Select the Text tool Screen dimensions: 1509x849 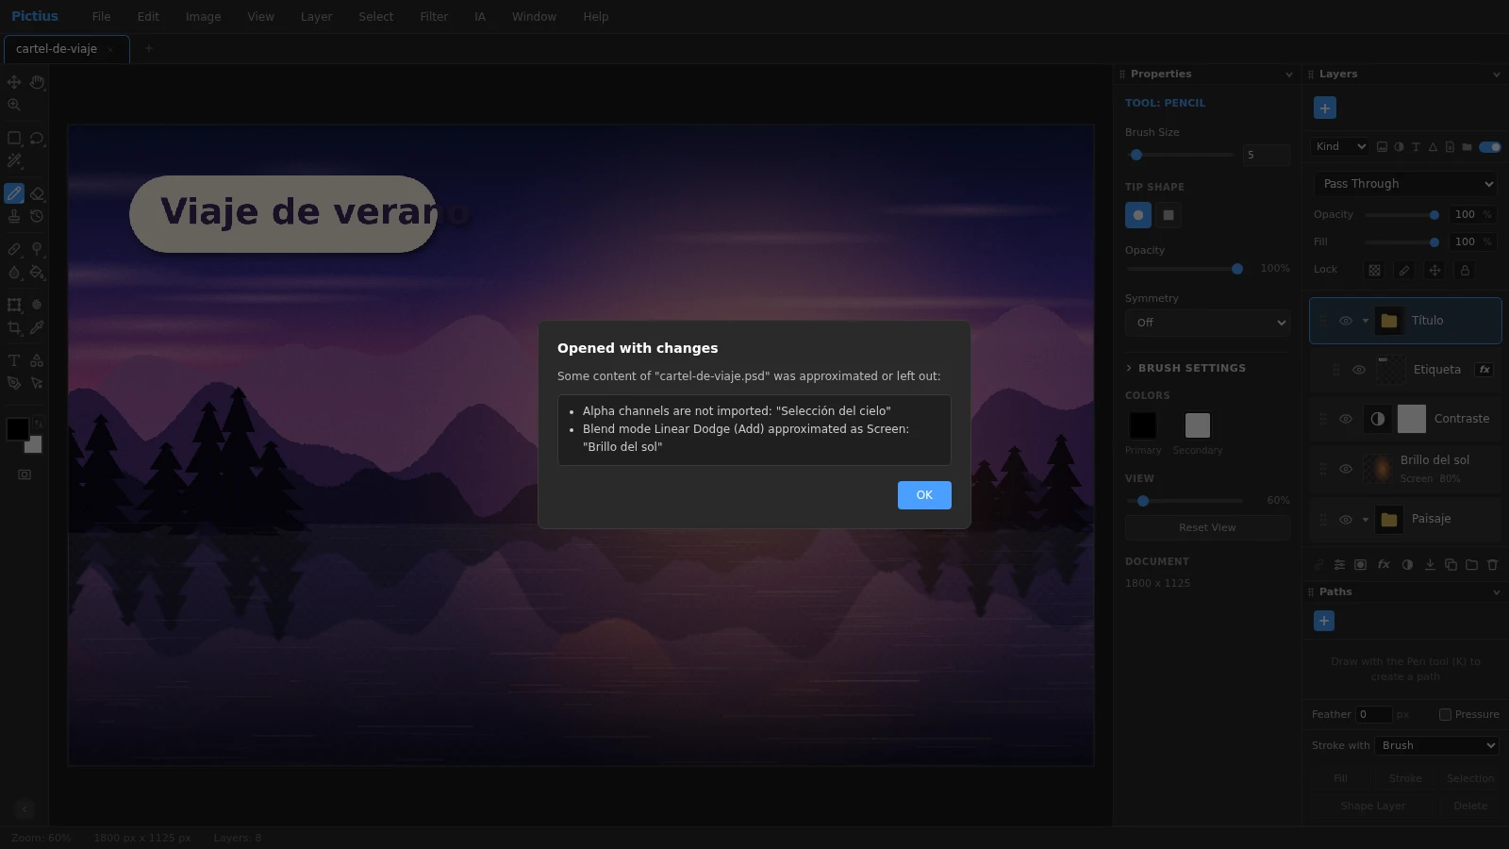point(14,360)
